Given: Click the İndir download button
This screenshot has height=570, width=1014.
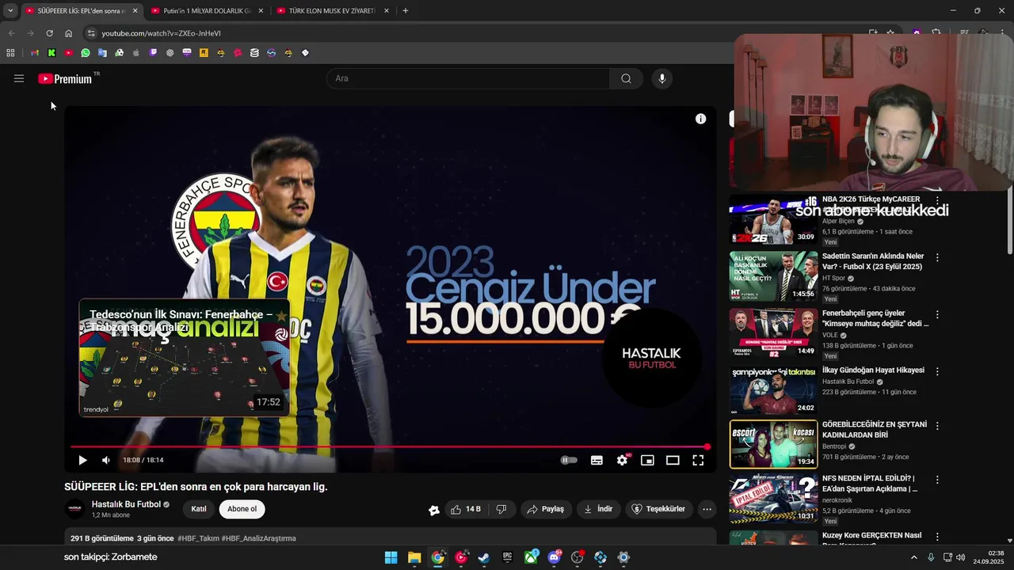Looking at the screenshot, I should (x=598, y=509).
